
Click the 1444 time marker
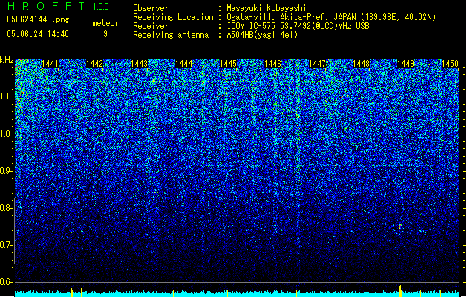(x=184, y=64)
